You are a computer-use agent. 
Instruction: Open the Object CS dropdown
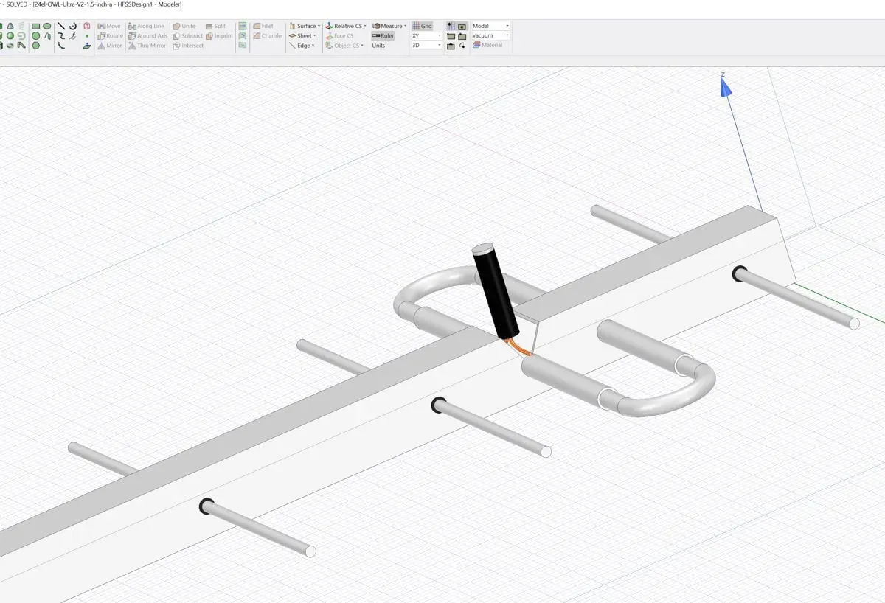(344, 46)
